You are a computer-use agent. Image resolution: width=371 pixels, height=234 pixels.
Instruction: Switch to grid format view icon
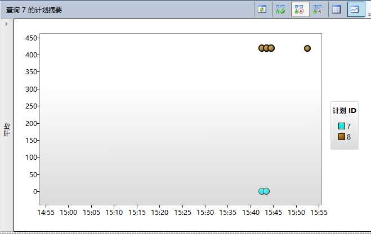coord(336,10)
